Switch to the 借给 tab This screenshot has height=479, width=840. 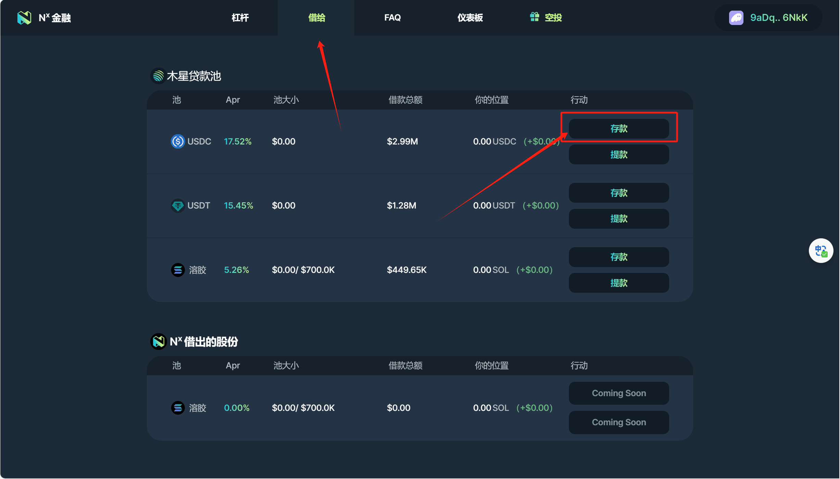pos(316,17)
